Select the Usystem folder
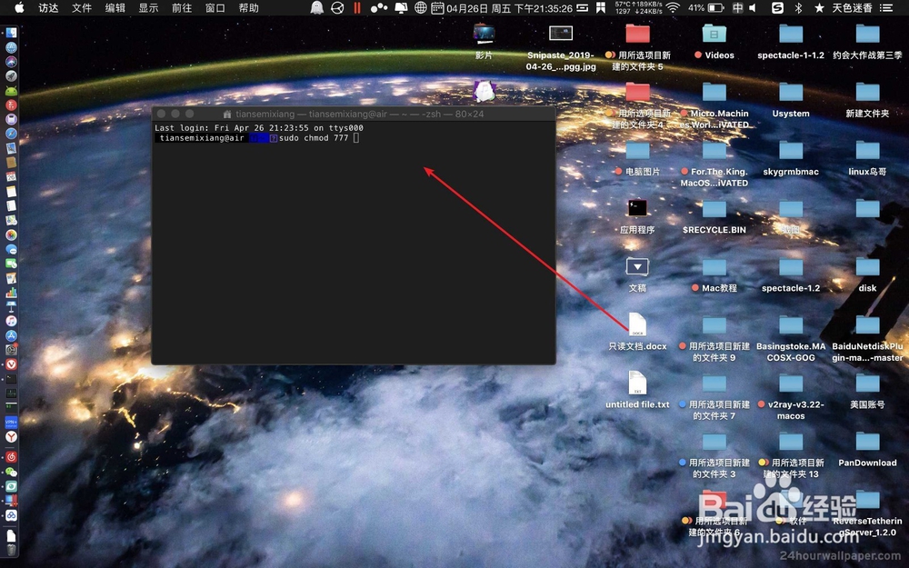The height and width of the screenshot is (568, 909). (x=791, y=100)
